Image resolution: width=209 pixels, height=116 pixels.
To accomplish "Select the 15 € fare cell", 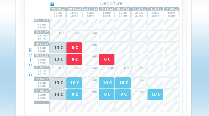I will [x=58, y=83].
